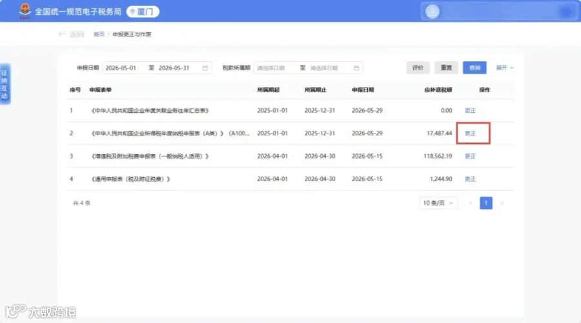Click the blue 查询 button
The image size is (581, 323).
point(474,68)
